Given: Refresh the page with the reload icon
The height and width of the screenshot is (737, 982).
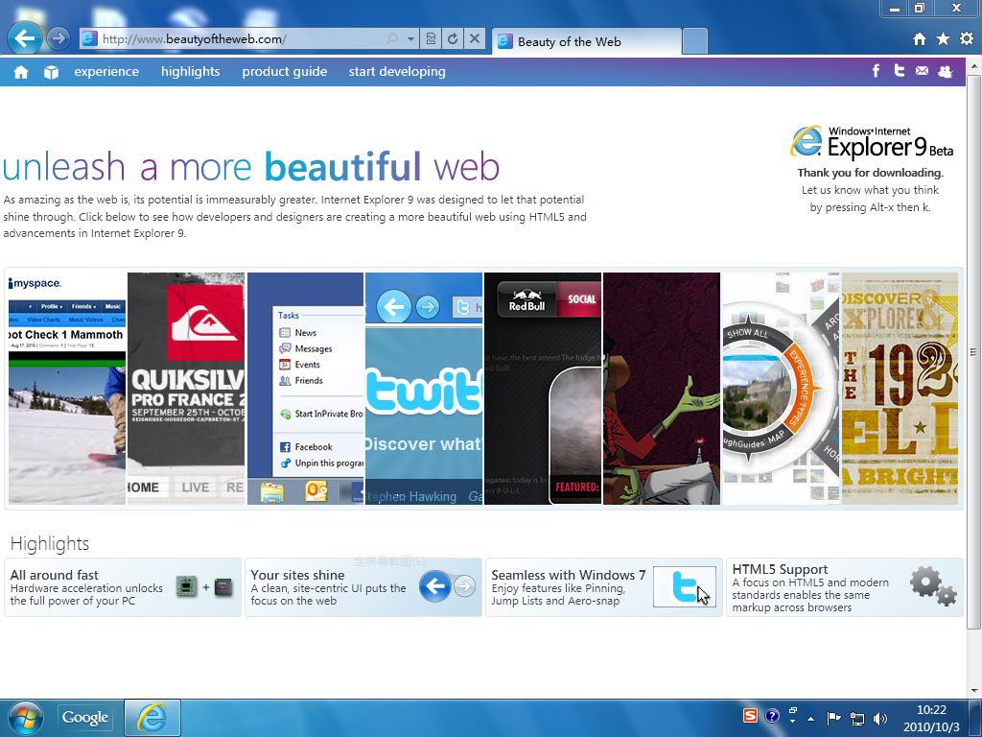Looking at the screenshot, I should point(453,38).
